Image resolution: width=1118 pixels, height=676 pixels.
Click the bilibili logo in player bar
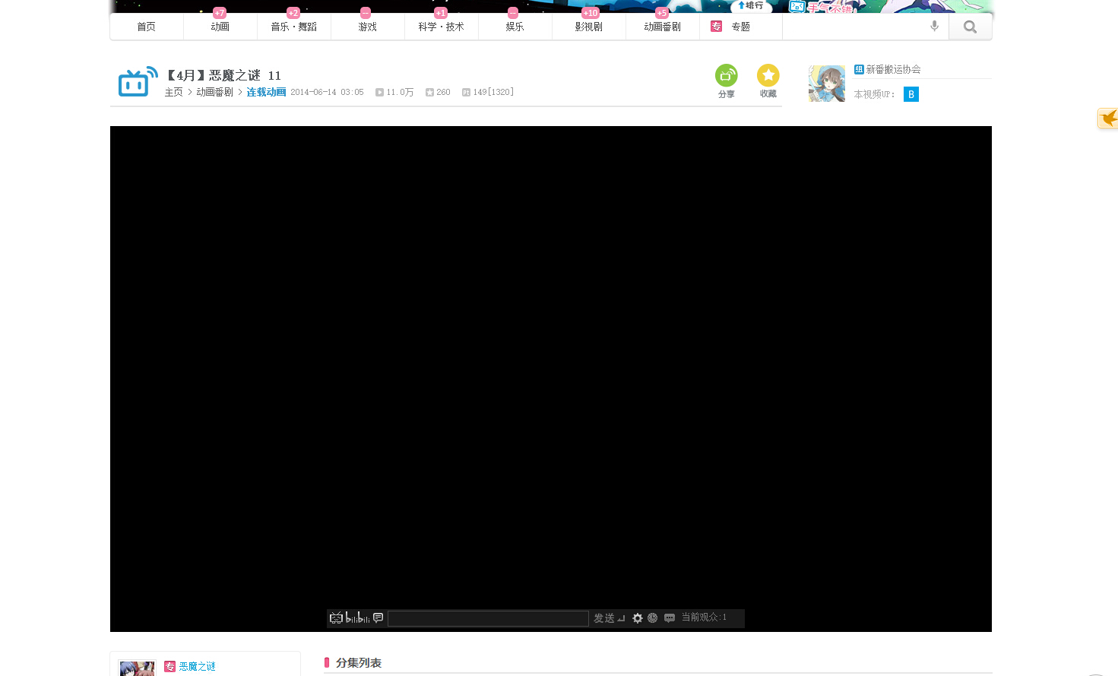point(357,618)
